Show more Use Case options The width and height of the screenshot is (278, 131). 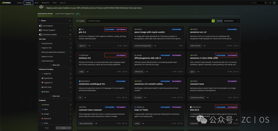coord(55,65)
